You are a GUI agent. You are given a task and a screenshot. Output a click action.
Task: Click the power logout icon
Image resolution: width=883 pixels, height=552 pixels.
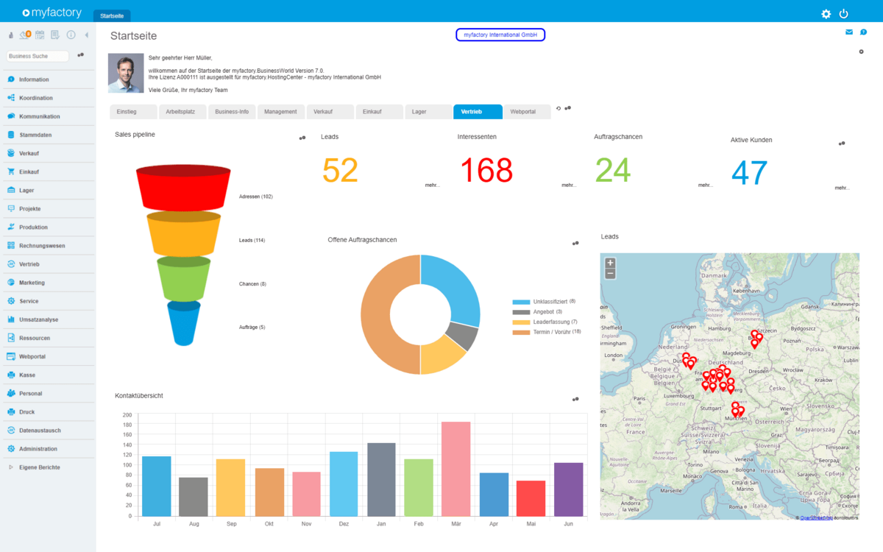click(x=844, y=14)
